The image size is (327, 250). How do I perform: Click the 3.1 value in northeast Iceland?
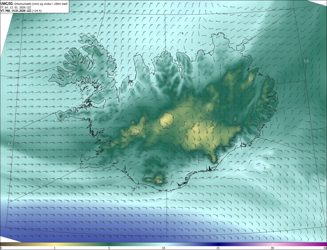250,79
